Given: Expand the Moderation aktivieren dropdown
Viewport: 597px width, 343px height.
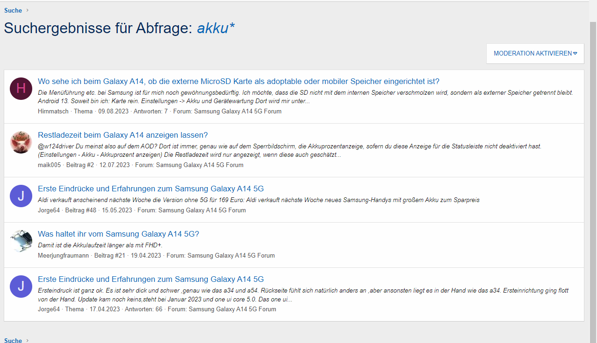Looking at the screenshot, I should point(535,54).
